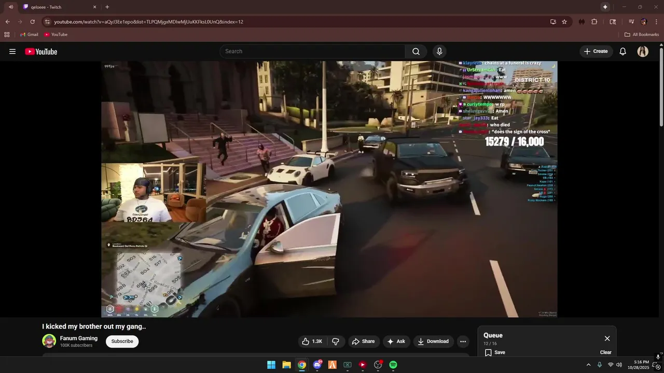Viewport: 664px width, 373px height.
Task: Open the volume control in system tray
Action: (x=619, y=365)
